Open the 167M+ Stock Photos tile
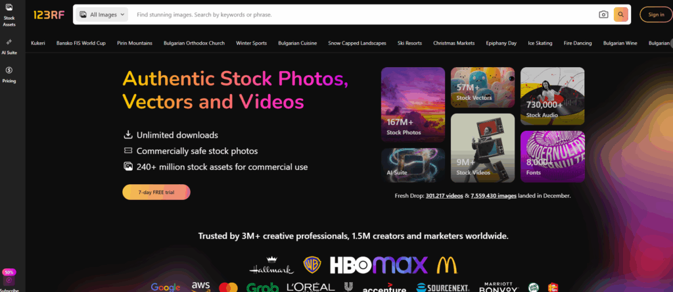This screenshot has width=673, height=292. 413,105
